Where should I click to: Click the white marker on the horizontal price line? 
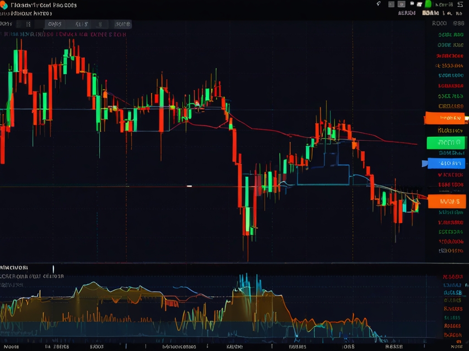pos(189,186)
